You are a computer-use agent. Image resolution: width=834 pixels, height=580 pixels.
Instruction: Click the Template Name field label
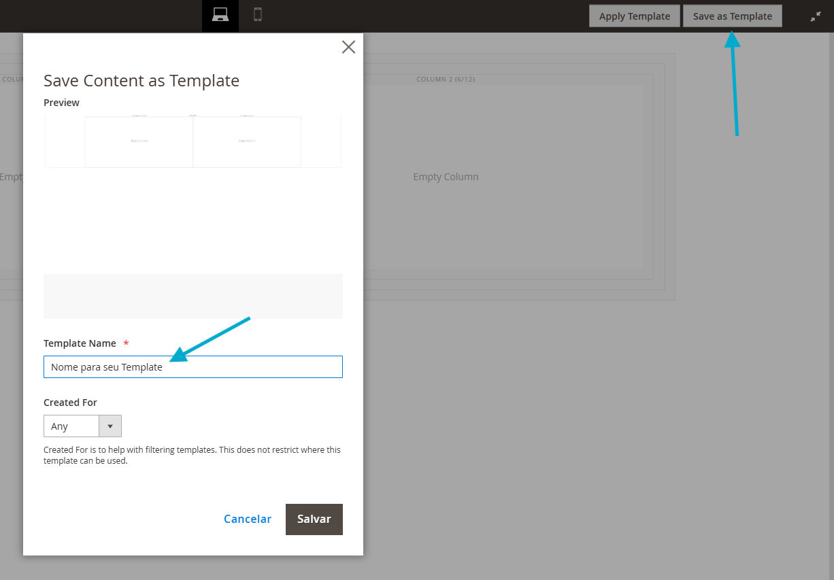(x=80, y=343)
